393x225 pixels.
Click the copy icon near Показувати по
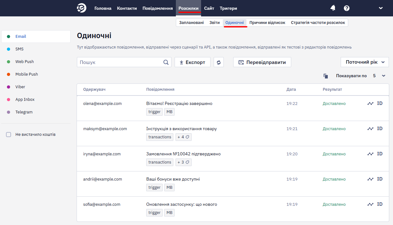click(x=326, y=76)
